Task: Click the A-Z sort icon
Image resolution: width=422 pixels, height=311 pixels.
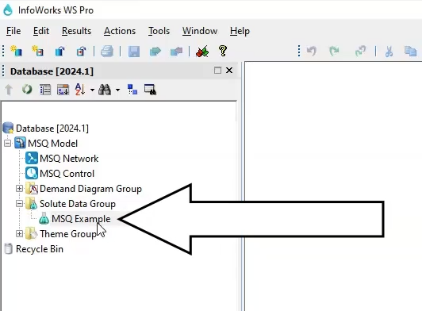Action: tap(80, 90)
